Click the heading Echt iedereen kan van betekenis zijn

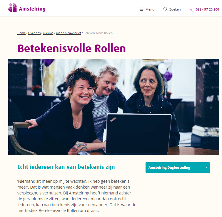click(x=66, y=167)
